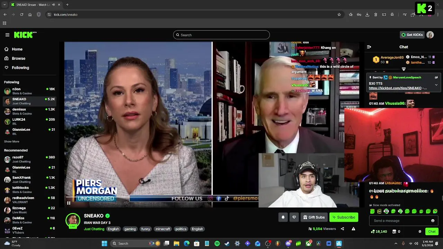This screenshot has width=443, height=249.
Task: Select the gaming tag
Action: point(130,229)
